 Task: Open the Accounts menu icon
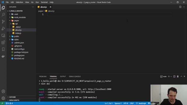pos(3,91)
